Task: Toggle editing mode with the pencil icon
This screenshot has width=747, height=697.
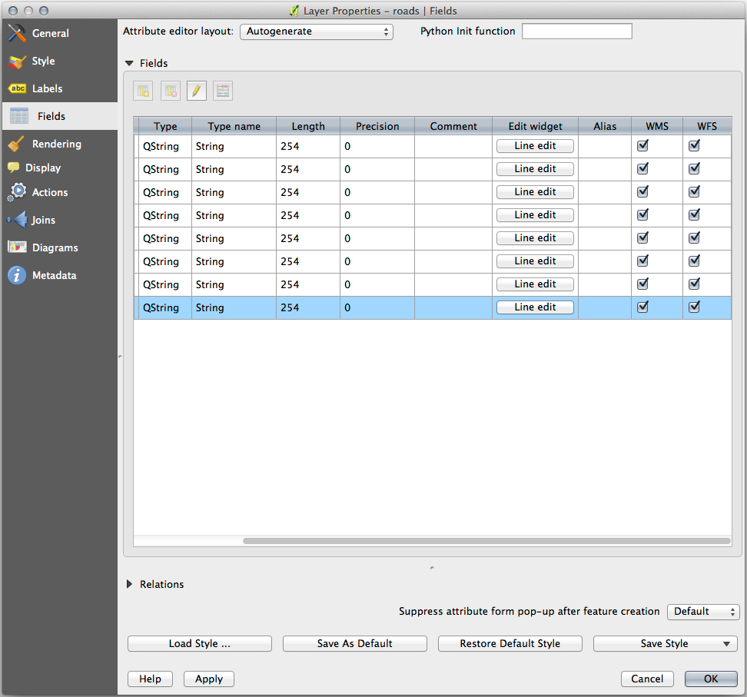Action: tap(197, 91)
